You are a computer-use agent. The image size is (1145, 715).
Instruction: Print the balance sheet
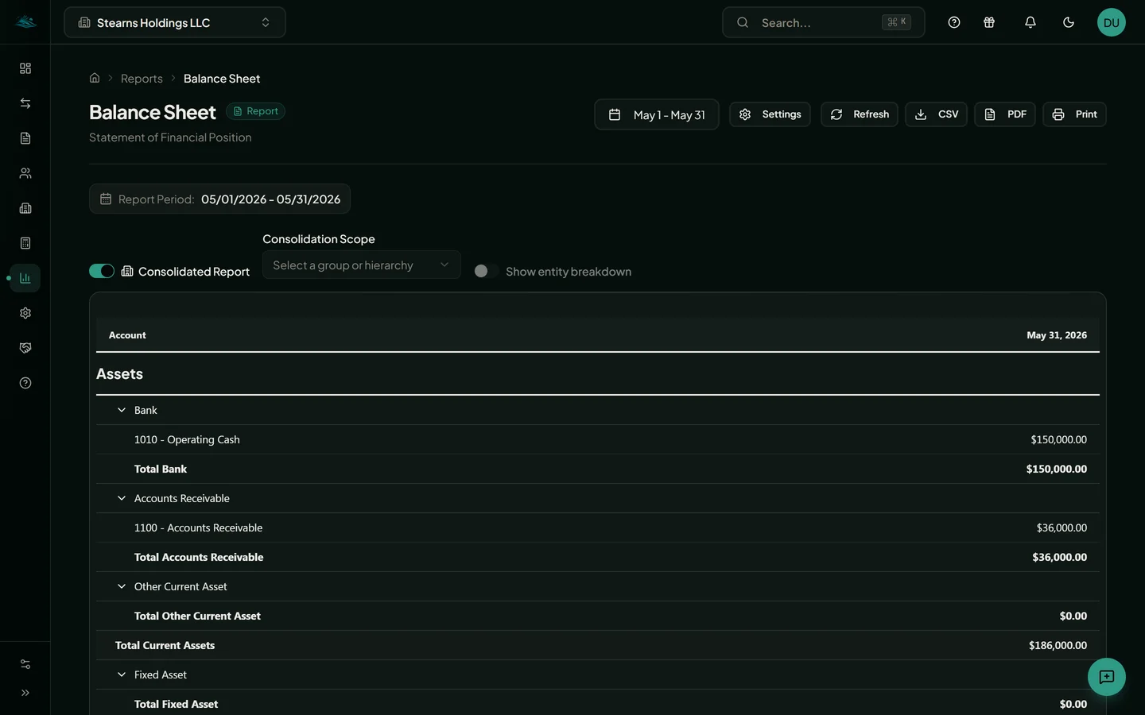tap(1074, 114)
